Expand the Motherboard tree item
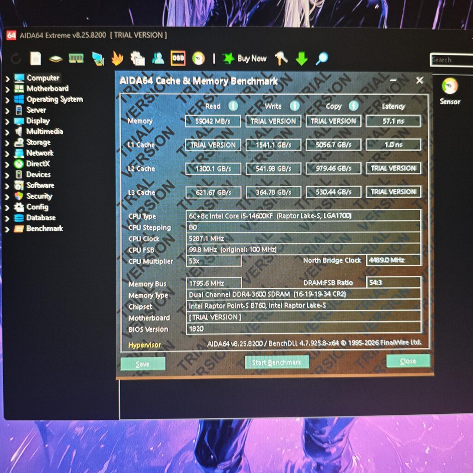The image size is (473, 473). pos(8,88)
